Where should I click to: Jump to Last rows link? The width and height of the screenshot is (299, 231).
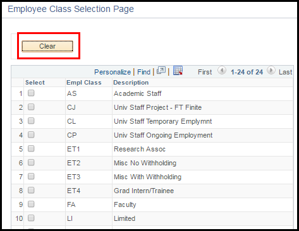click(285, 72)
